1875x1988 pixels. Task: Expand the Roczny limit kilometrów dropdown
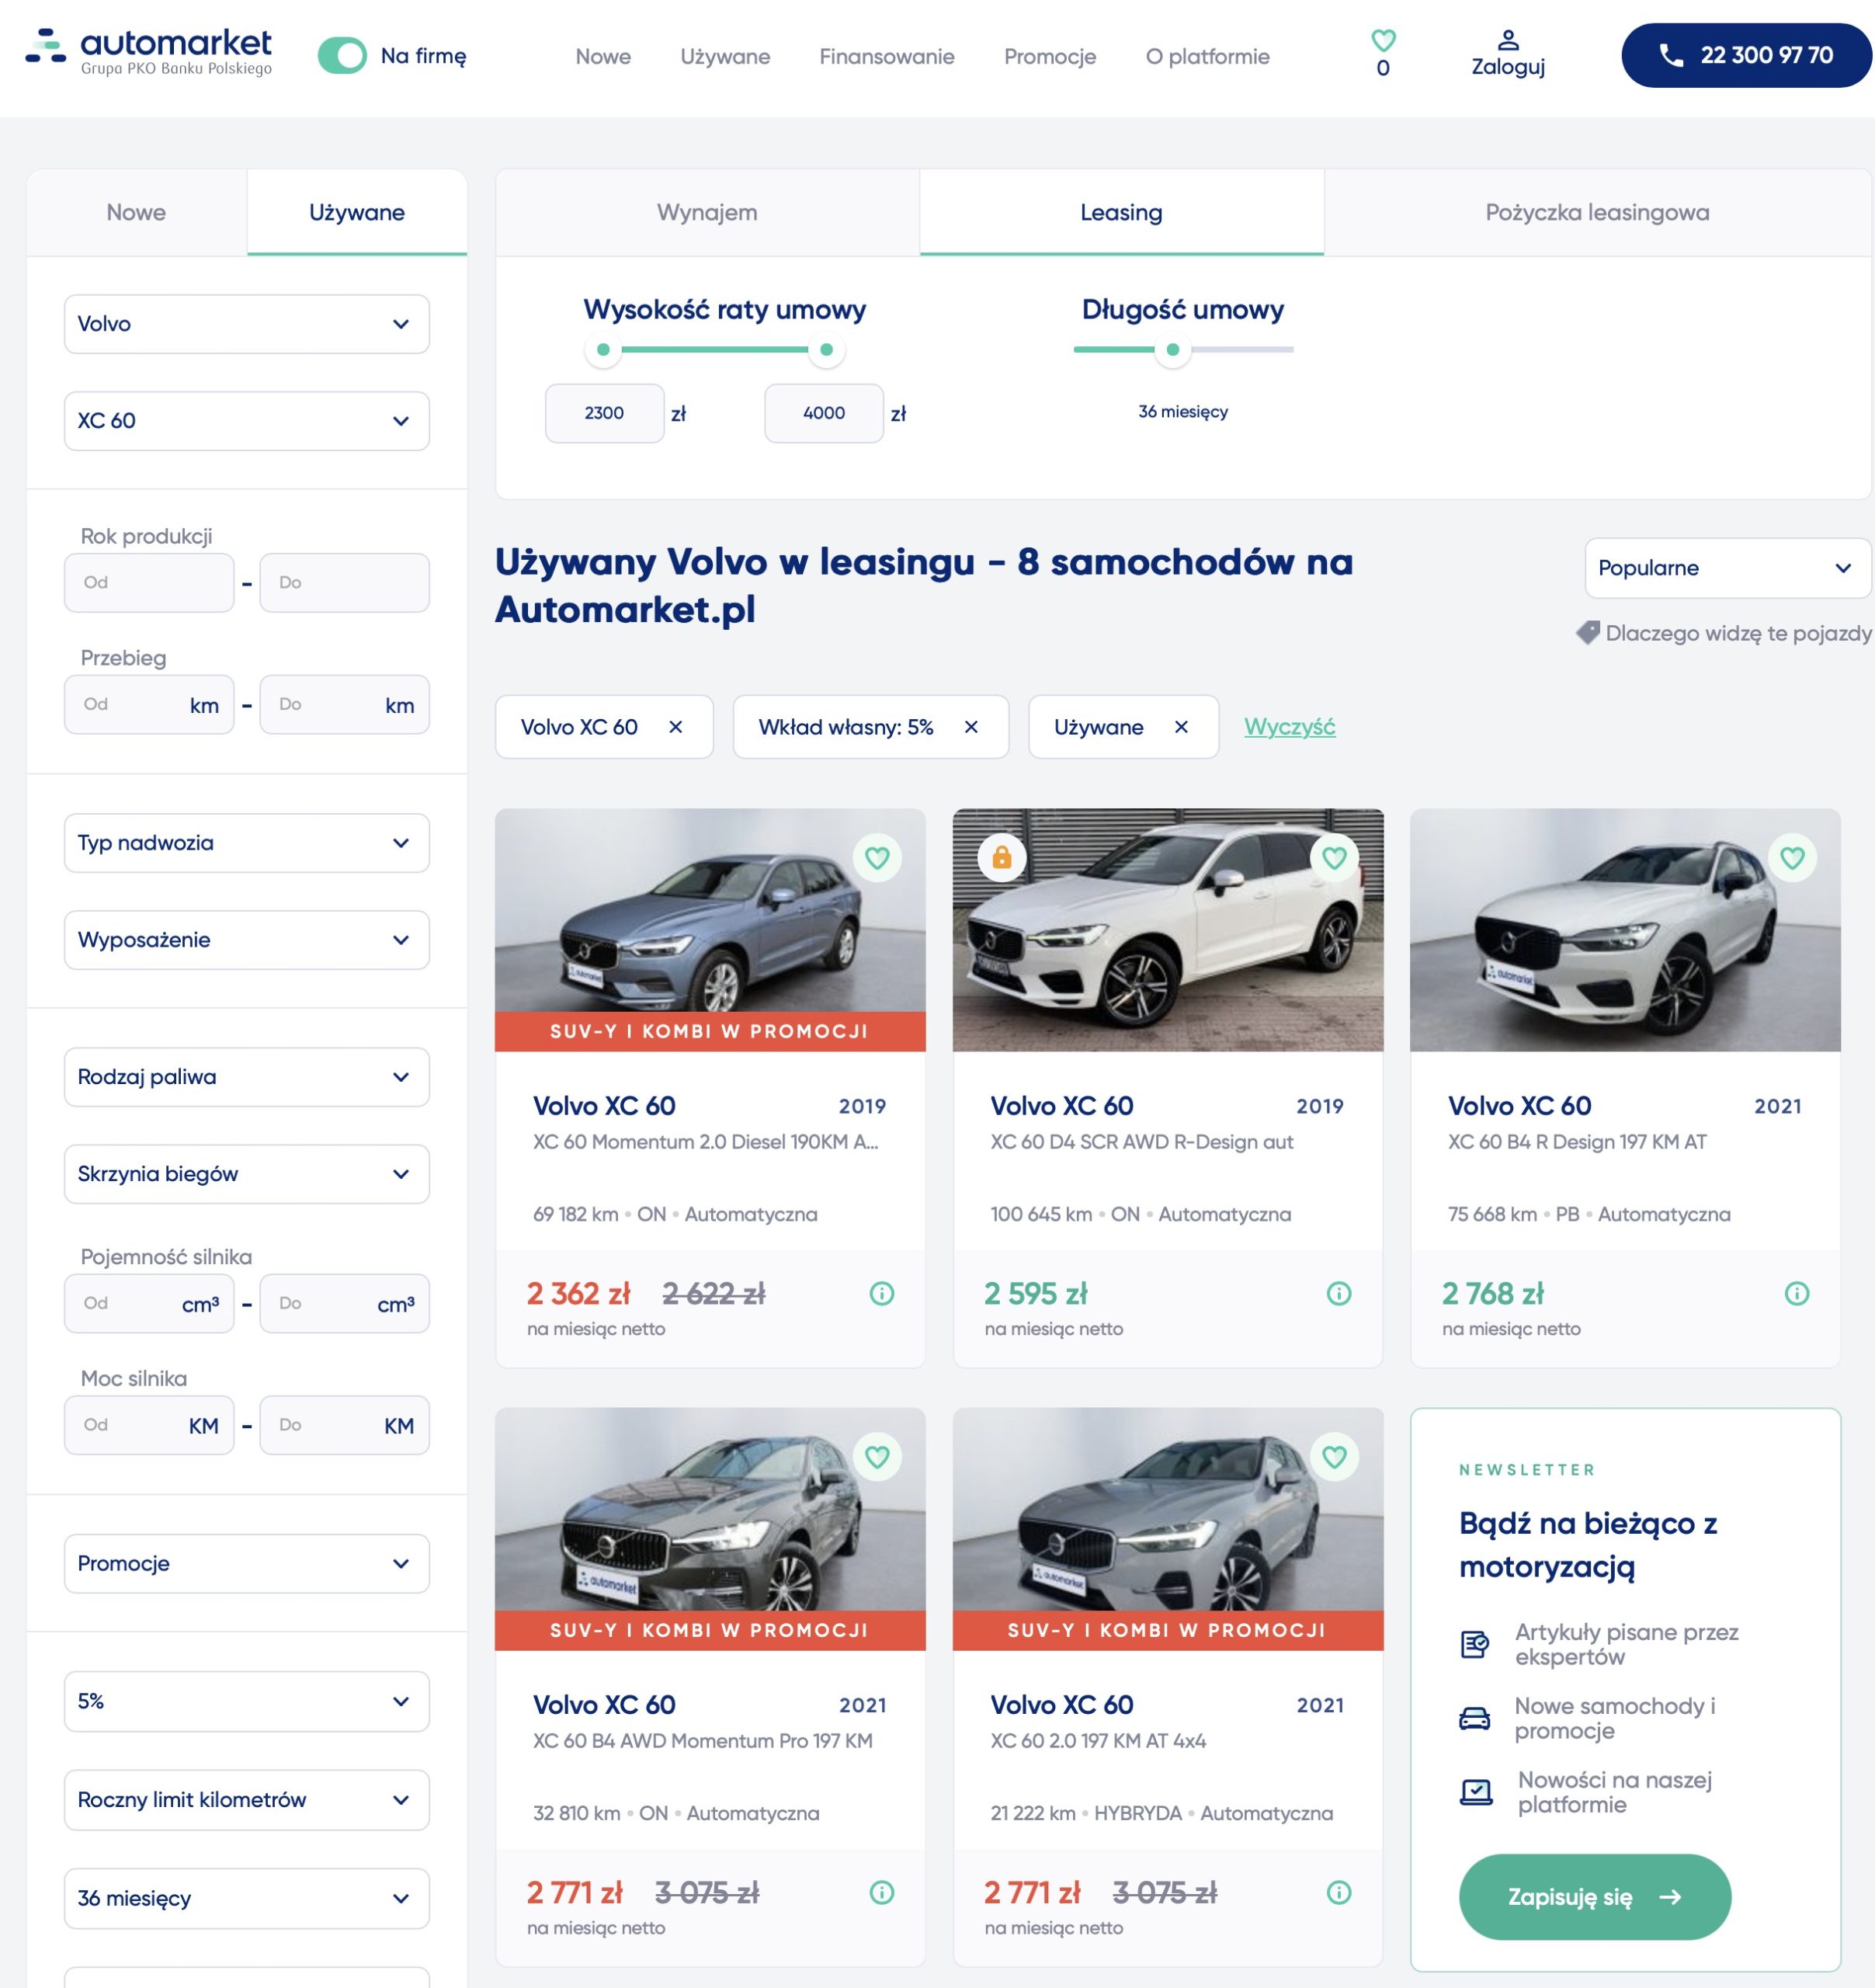tap(247, 1800)
